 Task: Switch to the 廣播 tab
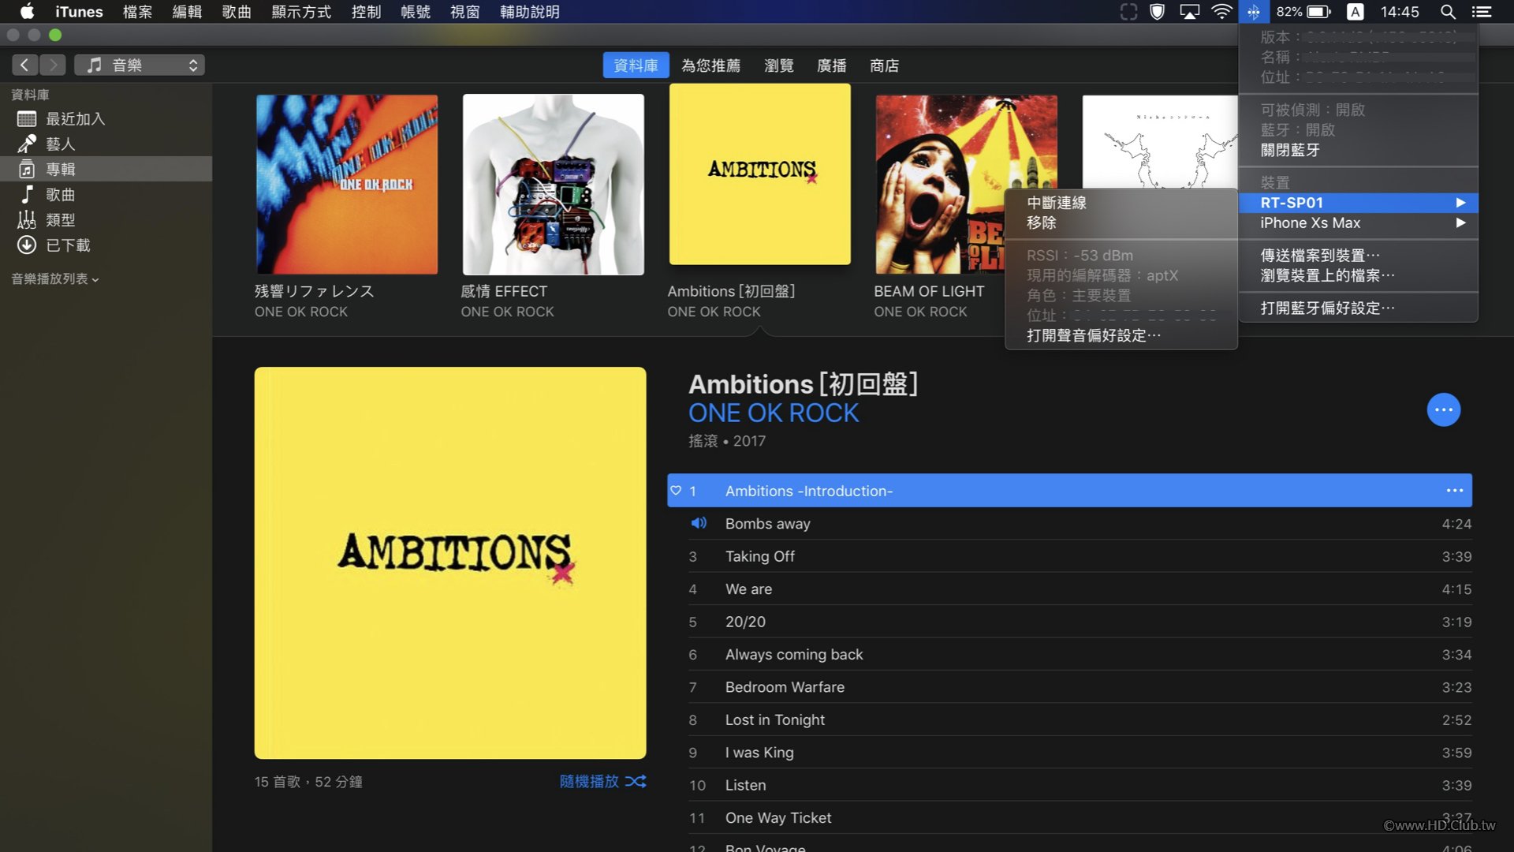coord(832,65)
